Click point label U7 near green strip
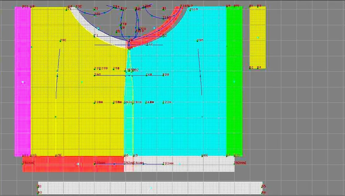This screenshot has height=196, width=345. [228, 155]
